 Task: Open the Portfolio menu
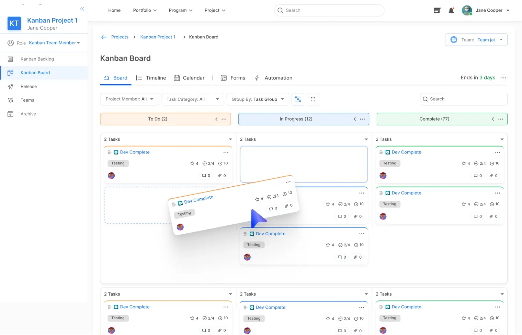[145, 10]
